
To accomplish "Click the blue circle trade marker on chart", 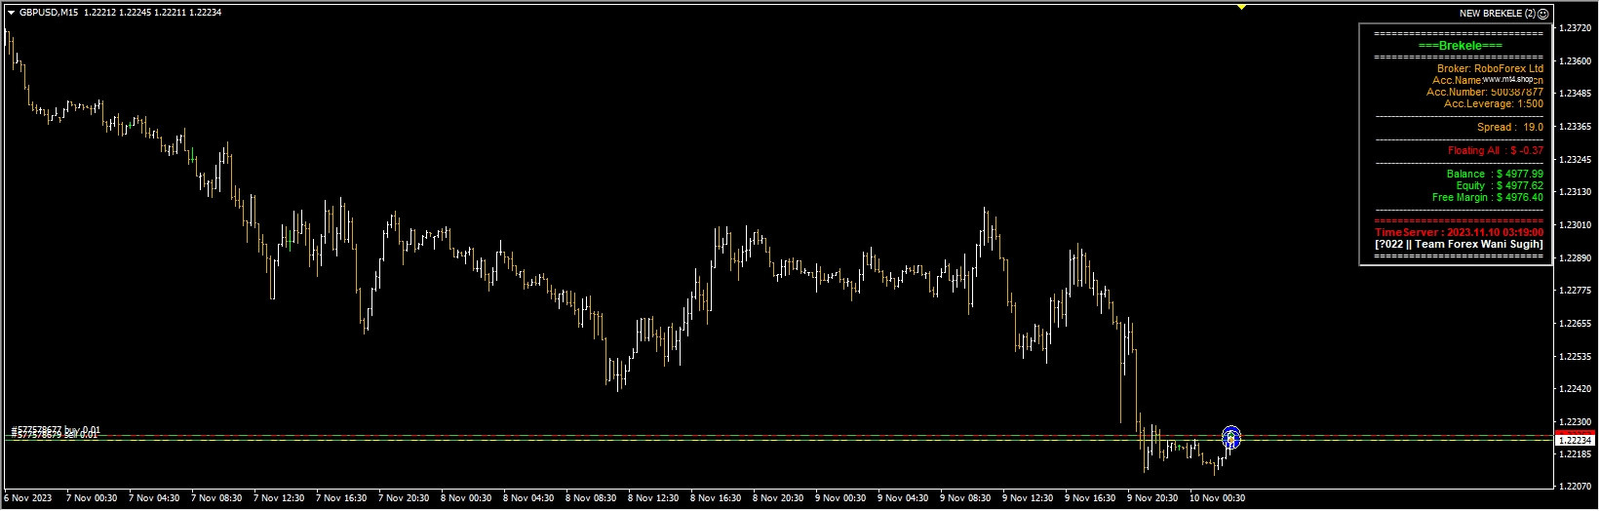I will pyautogui.click(x=1231, y=438).
